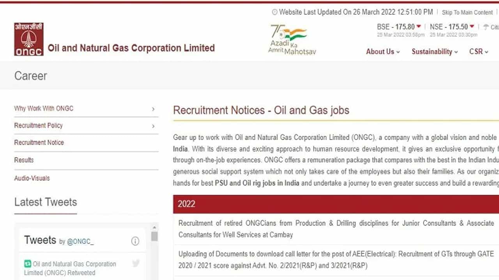This screenshot has height=280, width=499.
Task: Click the clock icon near last updated
Action: pyautogui.click(x=274, y=12)
